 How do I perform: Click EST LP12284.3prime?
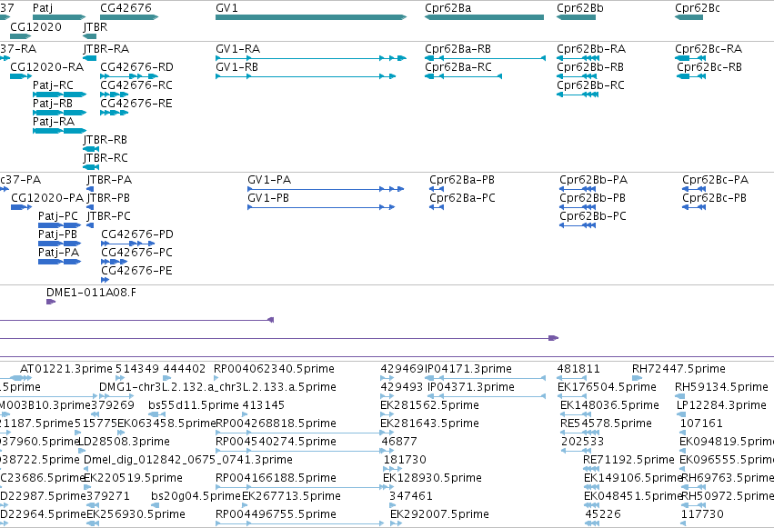coord(681,414)
